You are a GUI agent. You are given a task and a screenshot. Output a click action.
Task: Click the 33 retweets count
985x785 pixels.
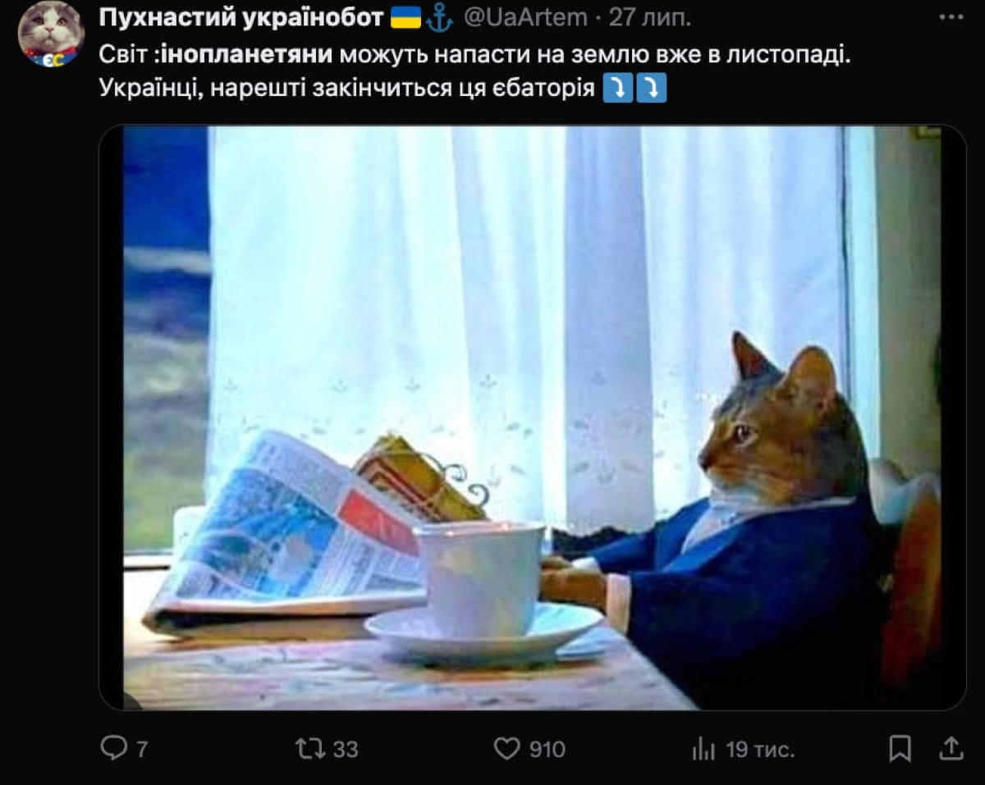[x=346, y=749]
